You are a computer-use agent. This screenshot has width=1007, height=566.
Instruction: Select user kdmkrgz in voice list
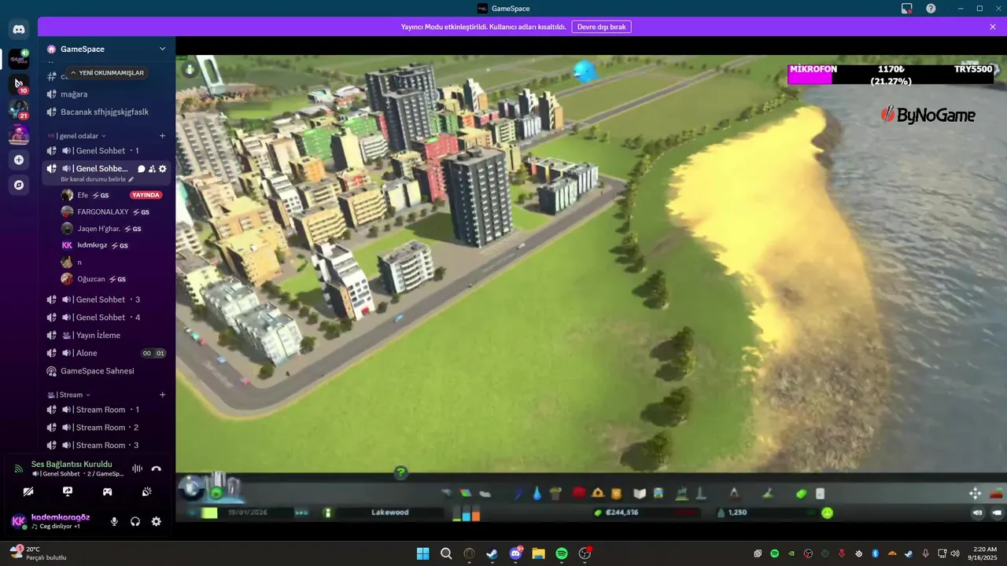point(113,245)
